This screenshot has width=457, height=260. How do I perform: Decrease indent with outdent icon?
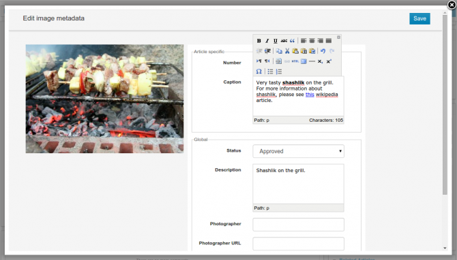[259, 51]
